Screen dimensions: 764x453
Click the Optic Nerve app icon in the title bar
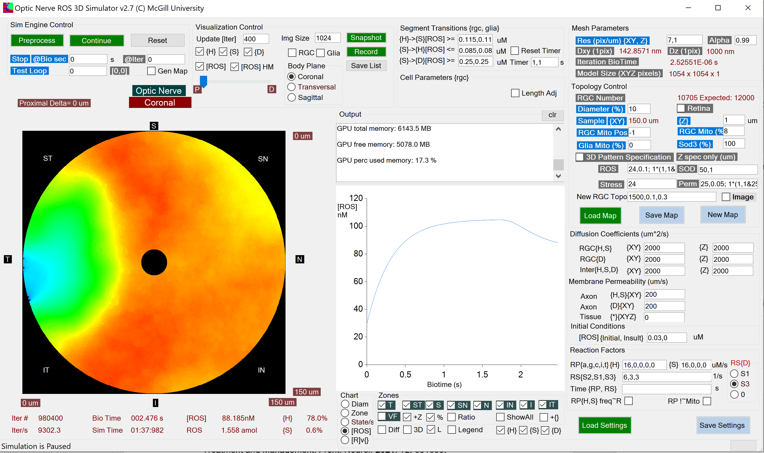click(8, 8)
